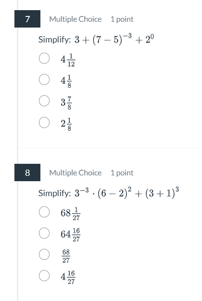Screen dimensions: 202x301
Task: Select the radio button for 4 1/12
Action: [44, 58]
